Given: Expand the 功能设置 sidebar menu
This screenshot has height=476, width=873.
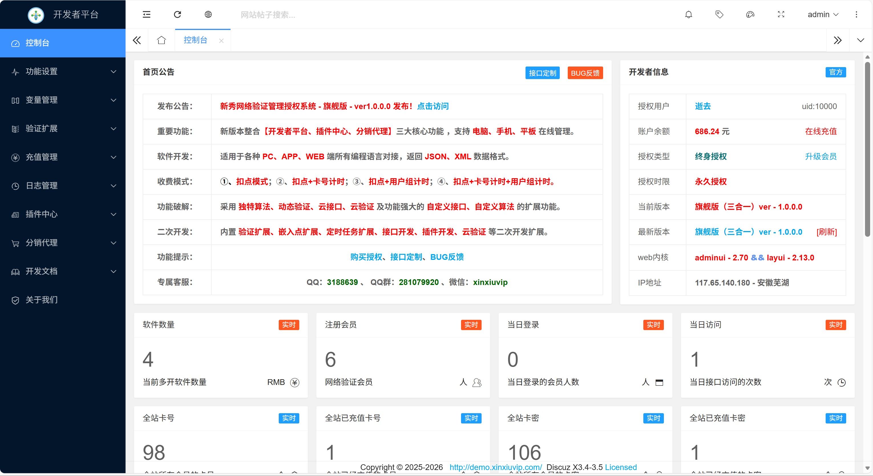Looking at the screenshot, I should click(63, 71).
